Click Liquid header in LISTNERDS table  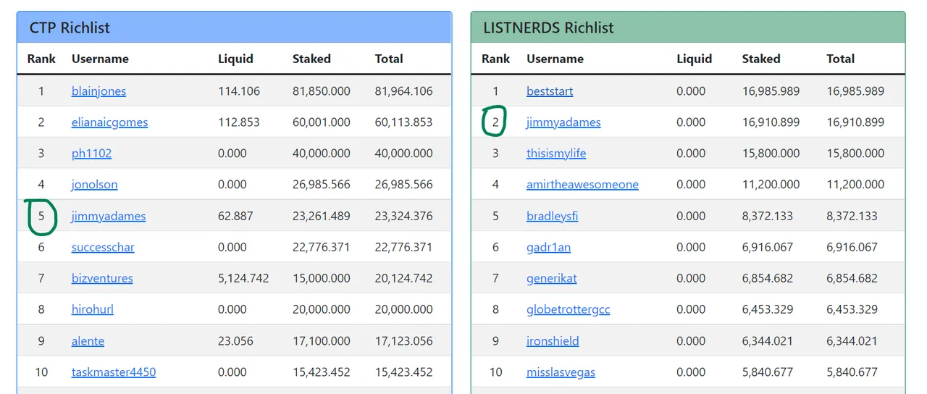pyautogui.click(x=695, y=59)
